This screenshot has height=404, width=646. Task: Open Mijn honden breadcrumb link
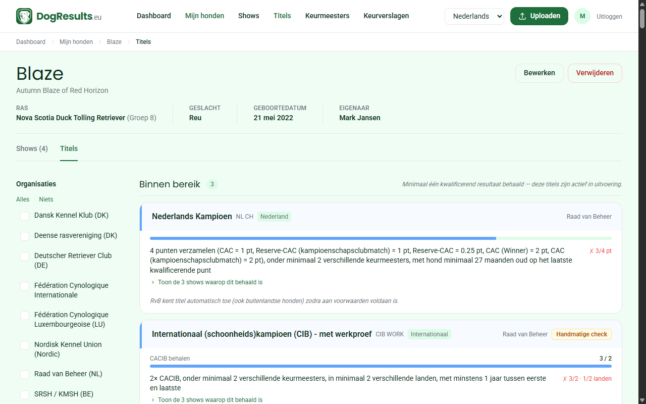pyautogui.click(x=76, y=42)
